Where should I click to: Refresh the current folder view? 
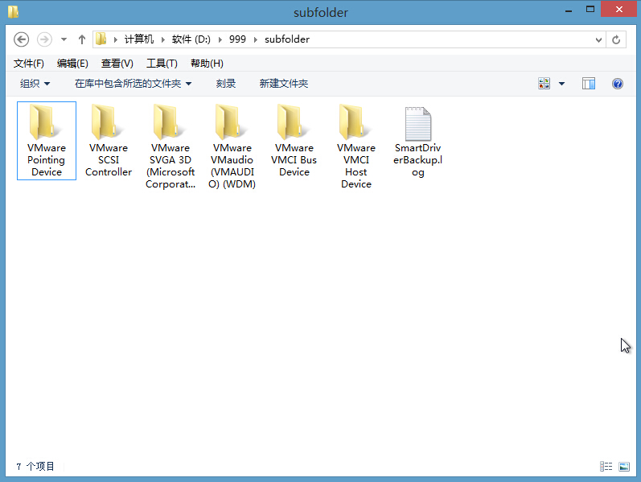coord(616,39)
